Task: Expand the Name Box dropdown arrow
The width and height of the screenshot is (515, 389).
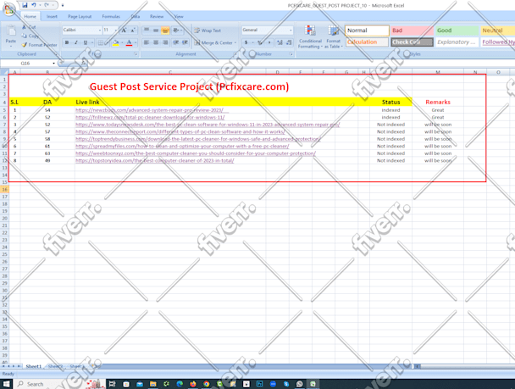Action: (53, 63)
